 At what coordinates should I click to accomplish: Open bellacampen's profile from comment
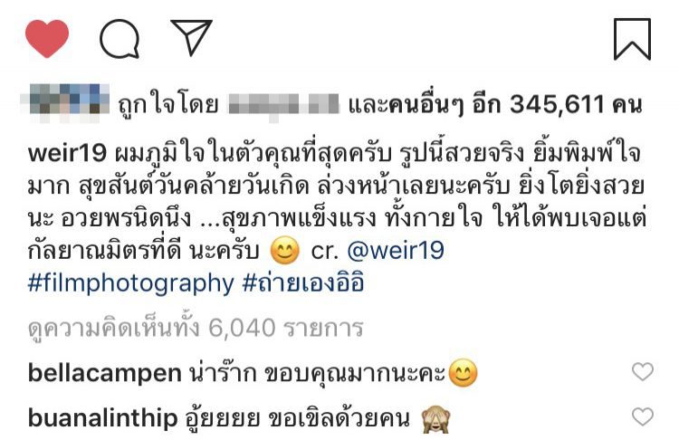point(104,373)
